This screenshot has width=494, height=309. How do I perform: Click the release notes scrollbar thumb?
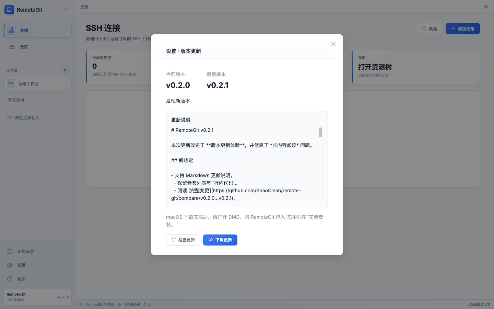point(320,132)
